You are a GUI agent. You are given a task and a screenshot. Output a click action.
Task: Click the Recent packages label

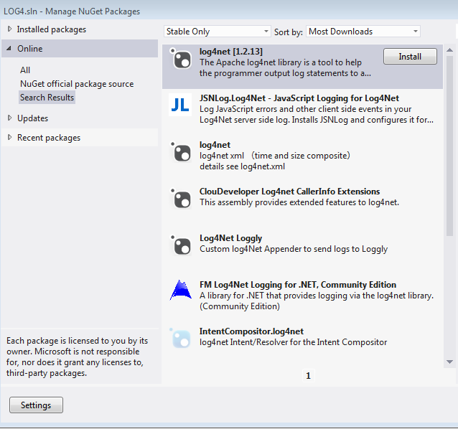49,138
